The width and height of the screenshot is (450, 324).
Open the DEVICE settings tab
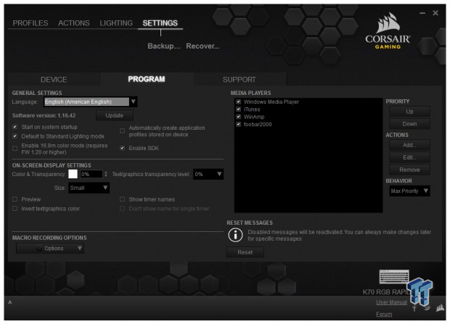[54, 80]
